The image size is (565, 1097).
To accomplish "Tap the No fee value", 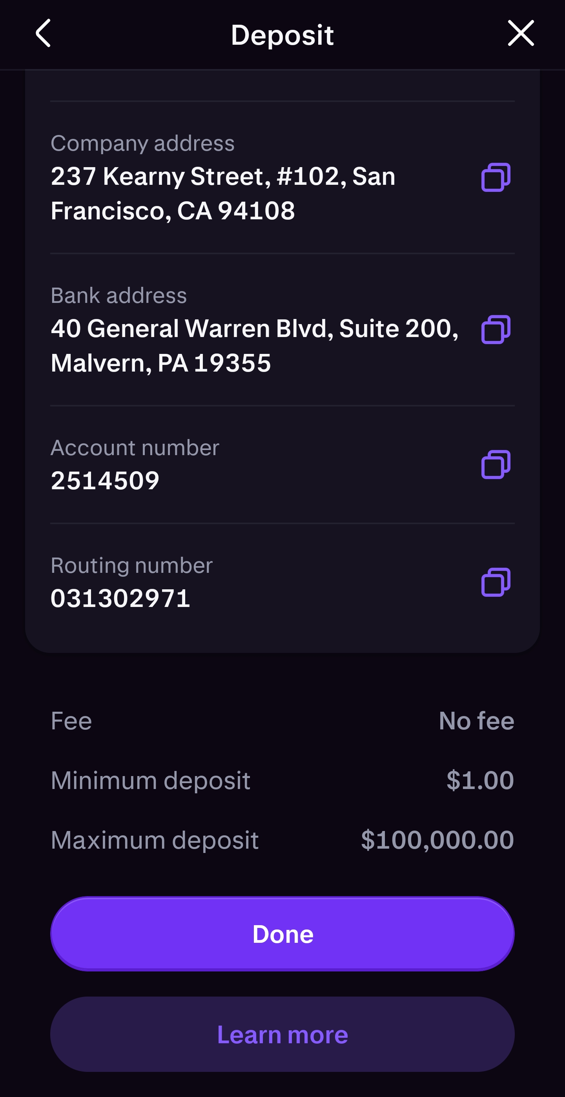I will (476, 721).
